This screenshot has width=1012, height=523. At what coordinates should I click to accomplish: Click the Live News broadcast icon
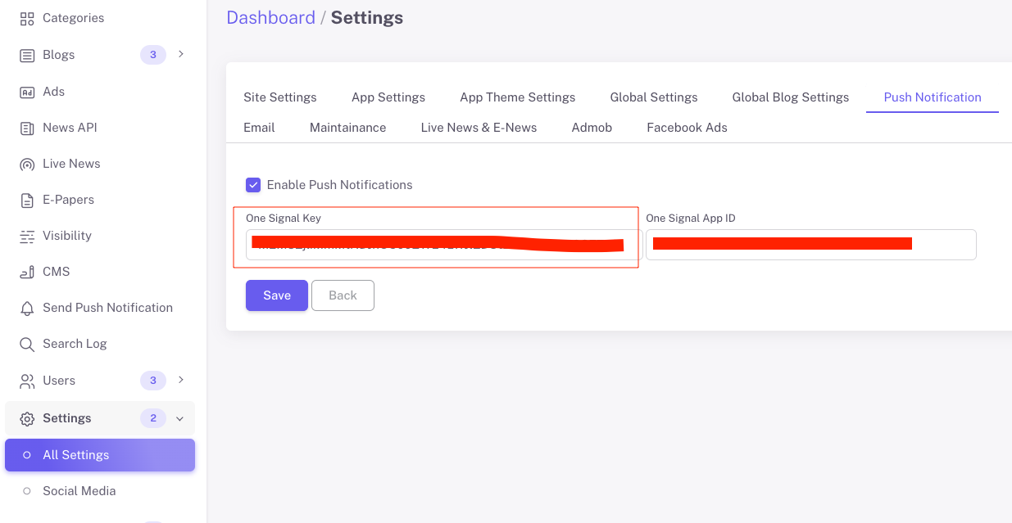27,164
